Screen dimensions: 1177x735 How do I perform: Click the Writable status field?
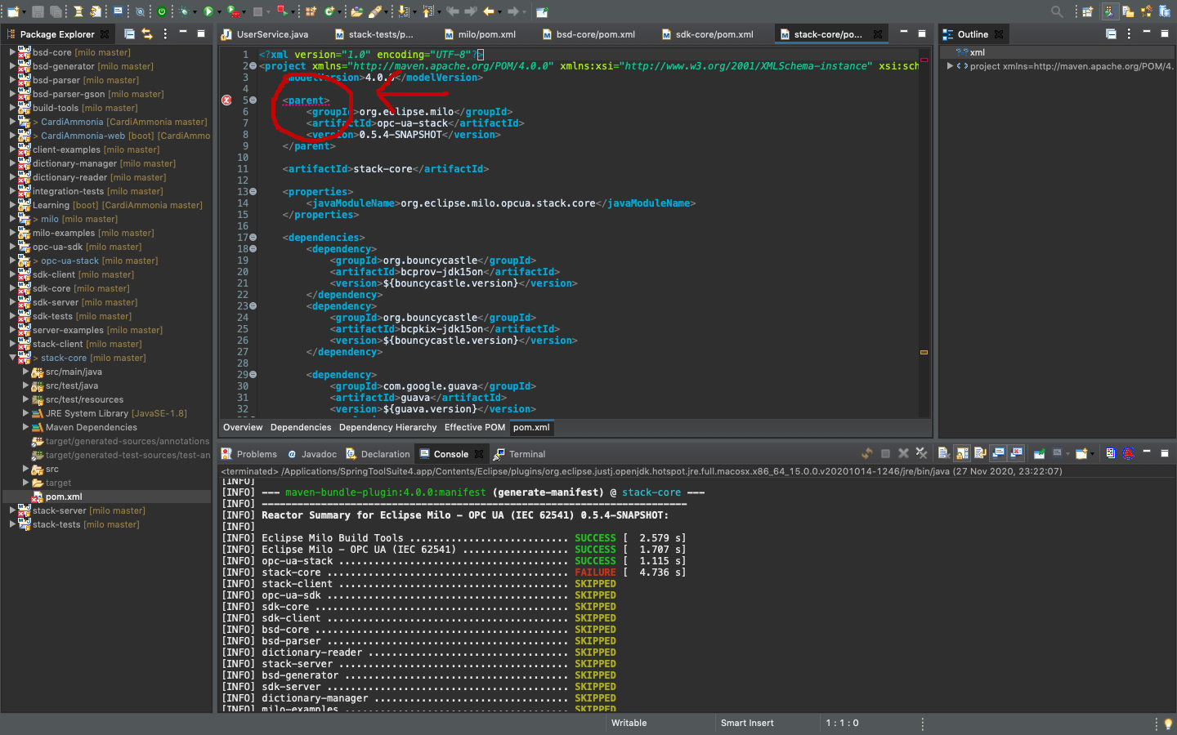click(629, 724)
